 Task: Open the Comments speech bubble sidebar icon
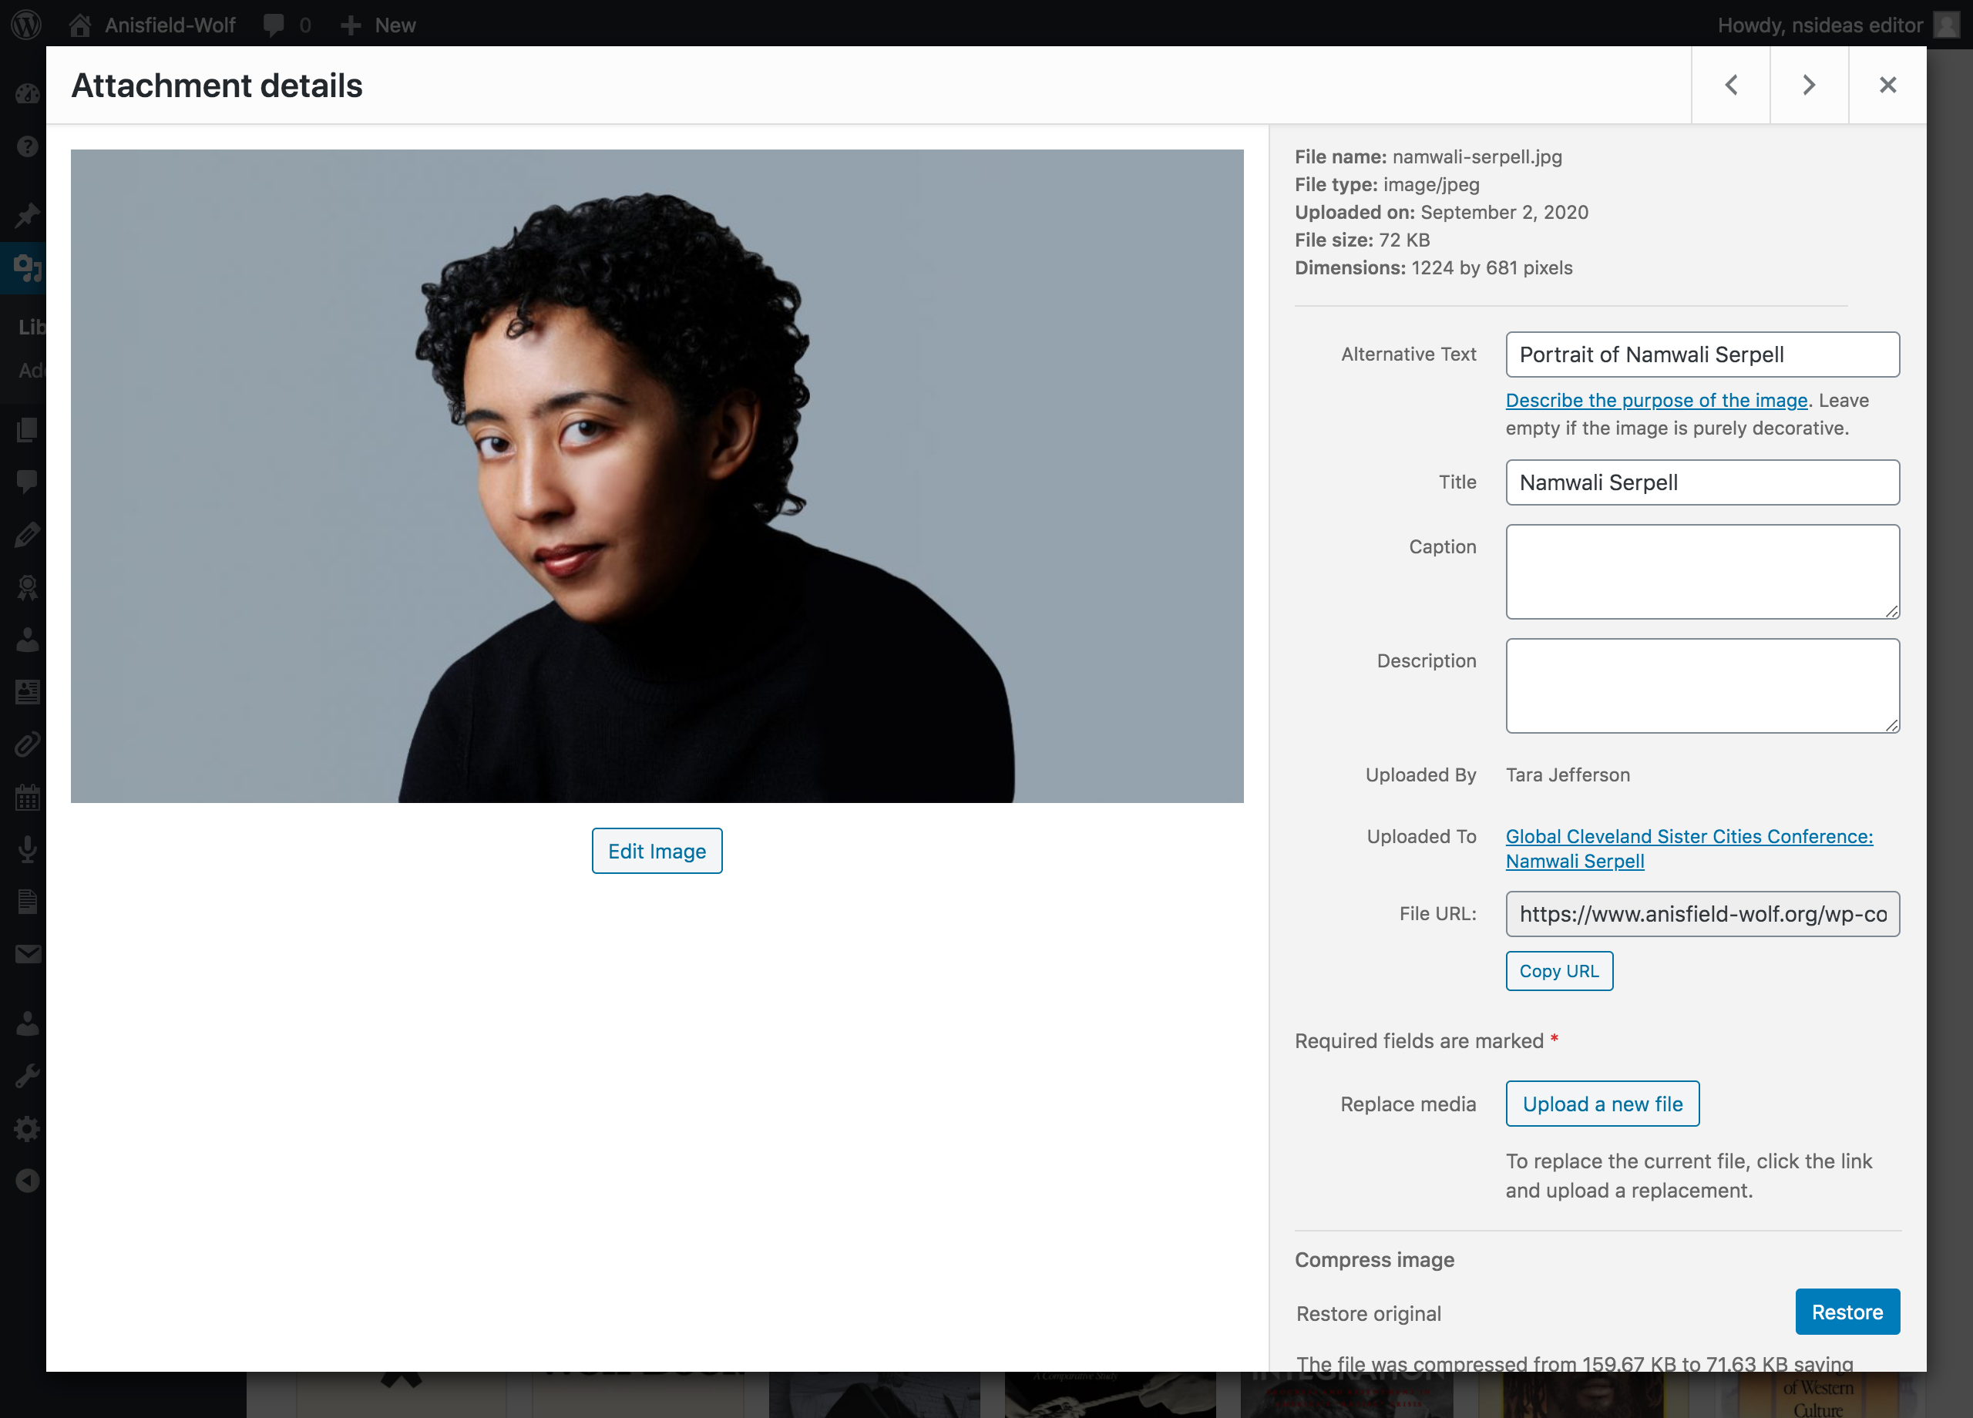pyautogui.click(x=27, y=481)
